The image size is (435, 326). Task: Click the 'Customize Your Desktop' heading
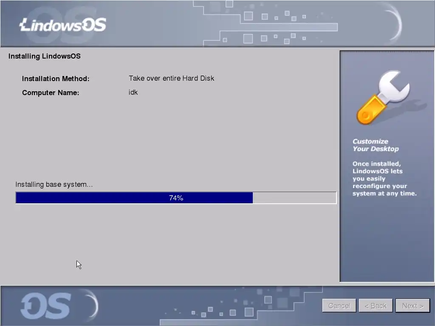click(x=376, y=145)
